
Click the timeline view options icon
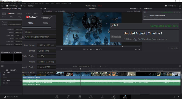pyautogui.click(x=2, y=66)
